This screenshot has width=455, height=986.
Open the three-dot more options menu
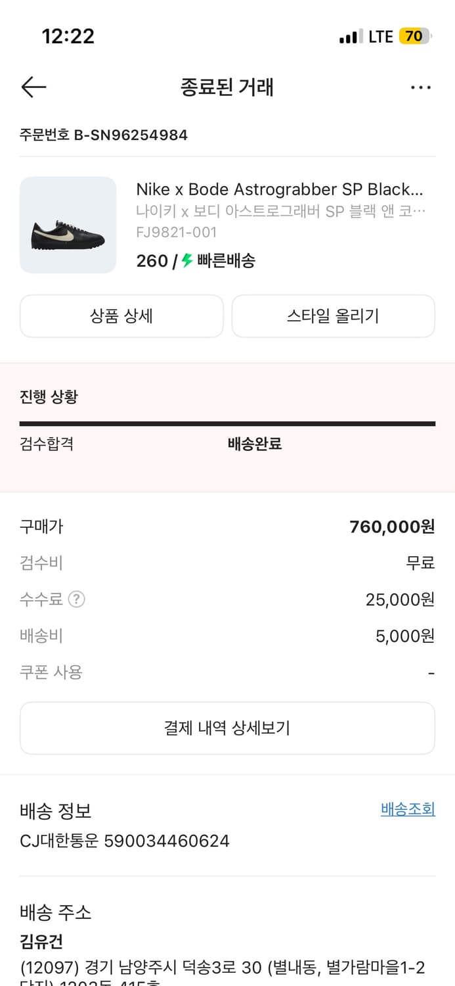pos(421,87)
